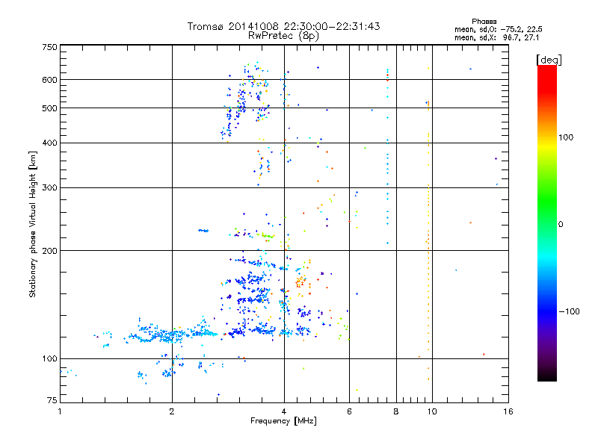598x448 pixels.
Task: Click the plot title 'Tromsø 20141008 22:30:00-22:31:43'
Action: pyautogui.click(x=283, y=26)
